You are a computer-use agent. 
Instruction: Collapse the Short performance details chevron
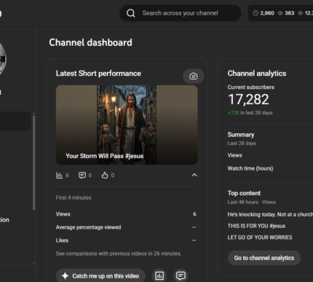pos(194,175)
